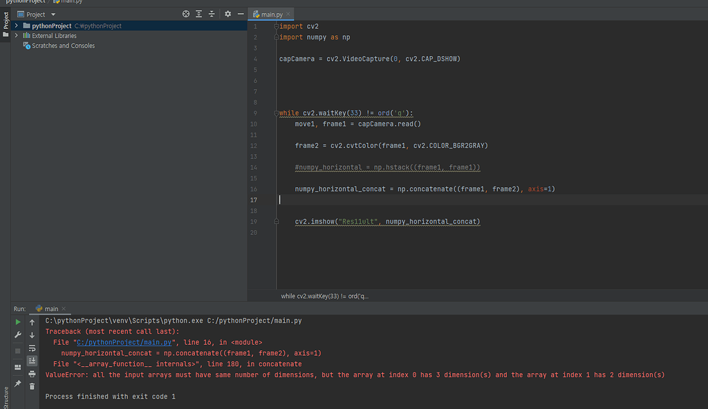Click the print icon in the Run panel
Screen dimensions: 708x409
click(32, 374)
